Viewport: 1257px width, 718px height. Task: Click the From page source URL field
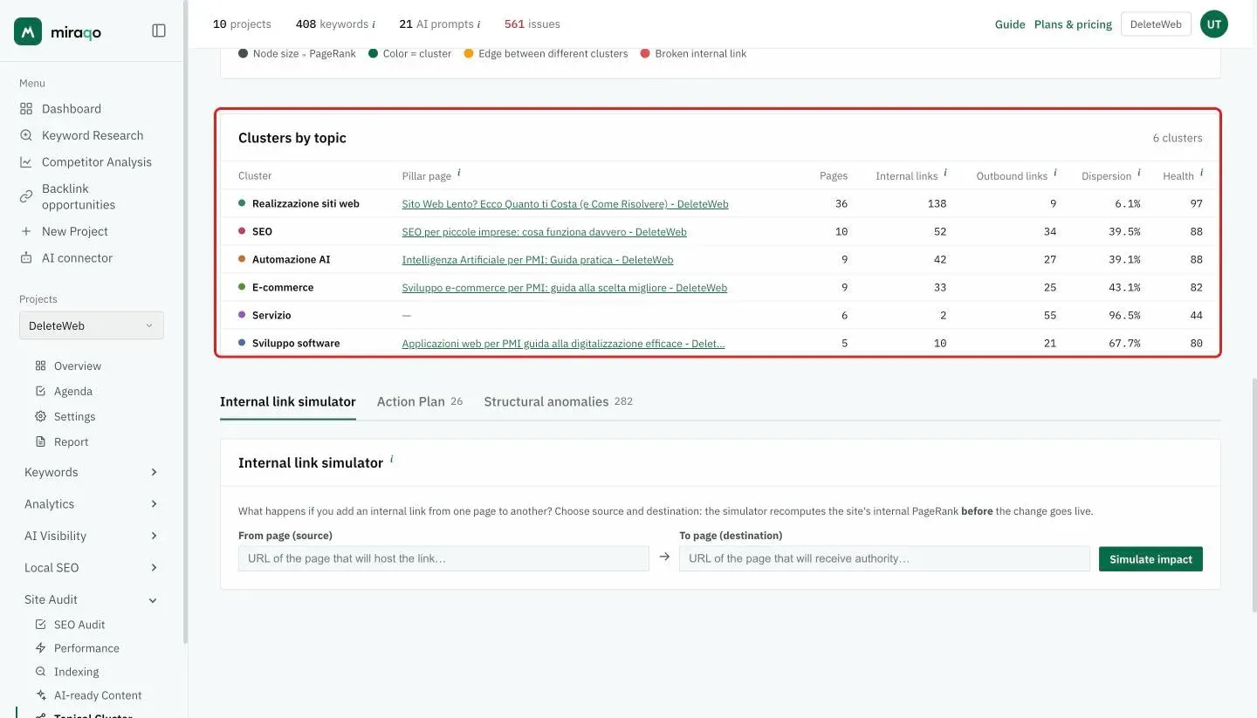(443, 558)
